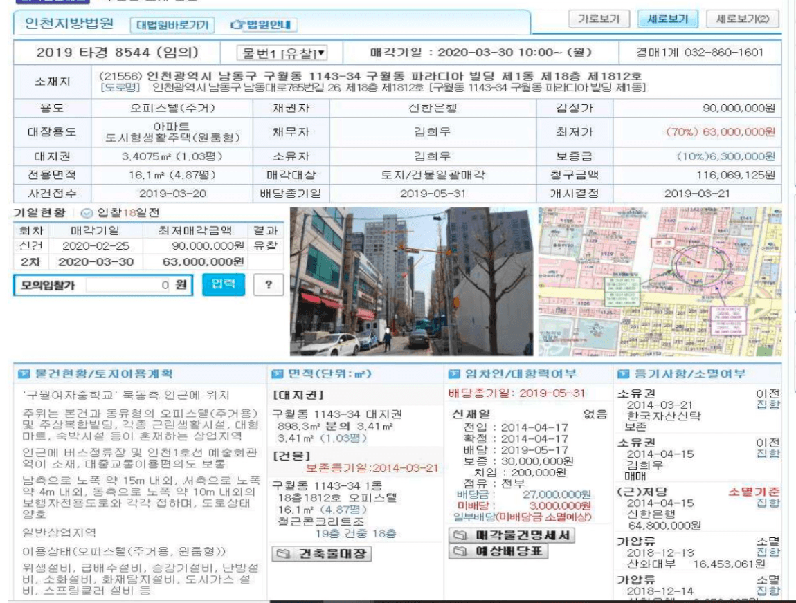Click the 소멸기준 red label

click(x=754, y=492)
